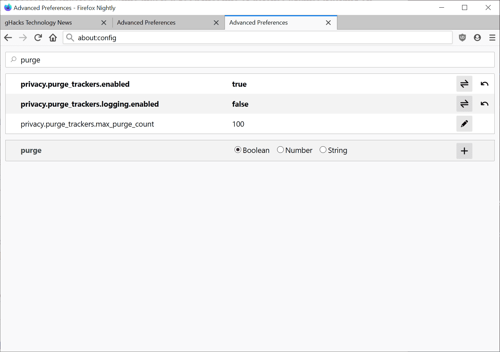
Task: Minimize the Firefox Nightly window
Action: tap(442, 8)
